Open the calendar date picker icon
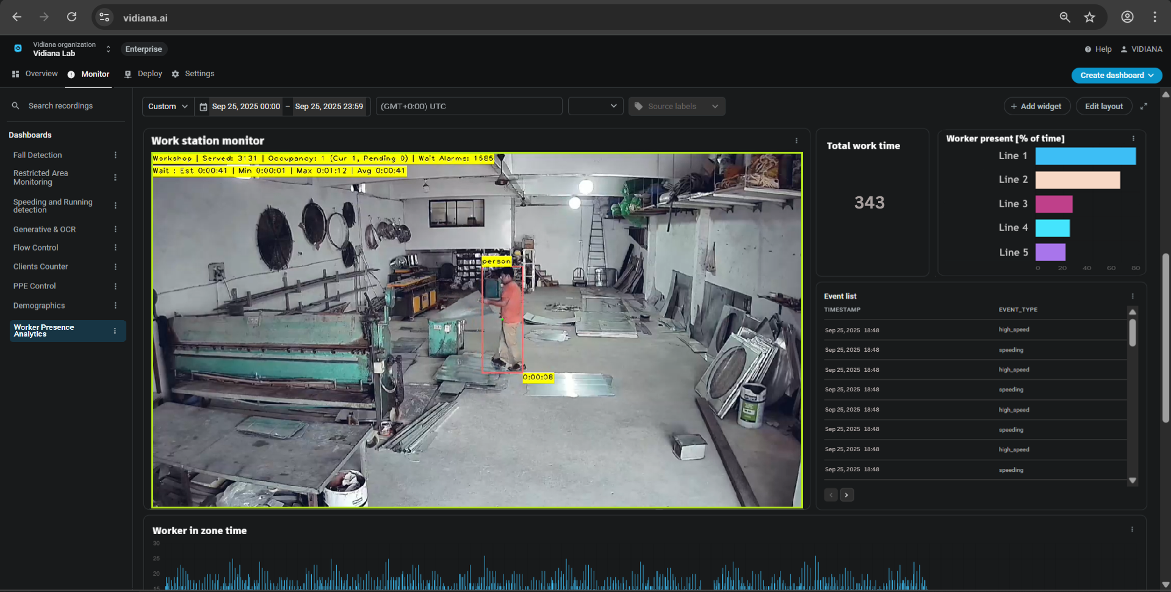This screenshot has width=1171, height=592. [x=203, y=106]
